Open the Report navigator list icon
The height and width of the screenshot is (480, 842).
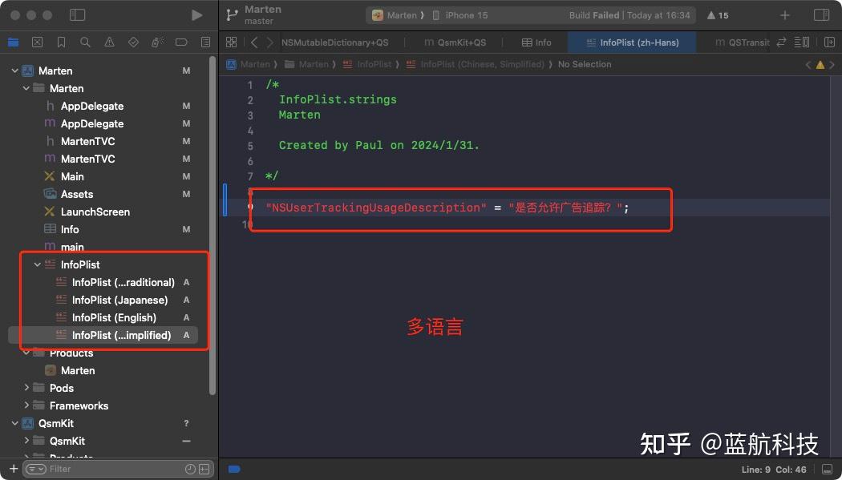[x=205, y=42]
